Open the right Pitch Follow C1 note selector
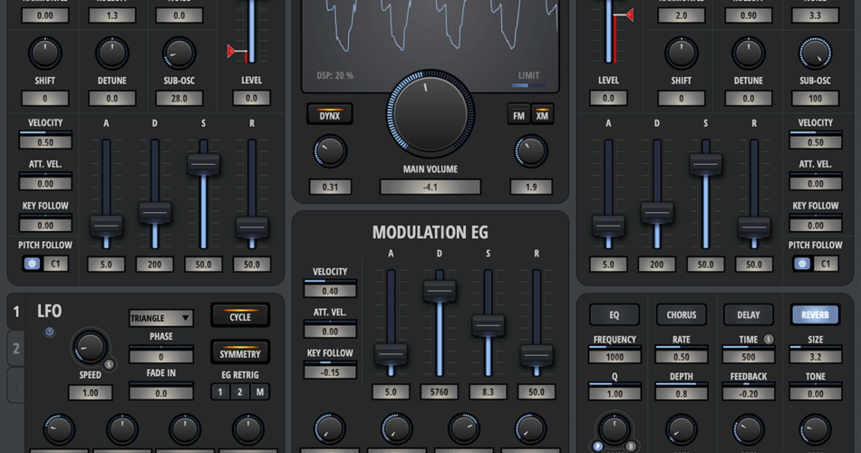 click(827, 265)
